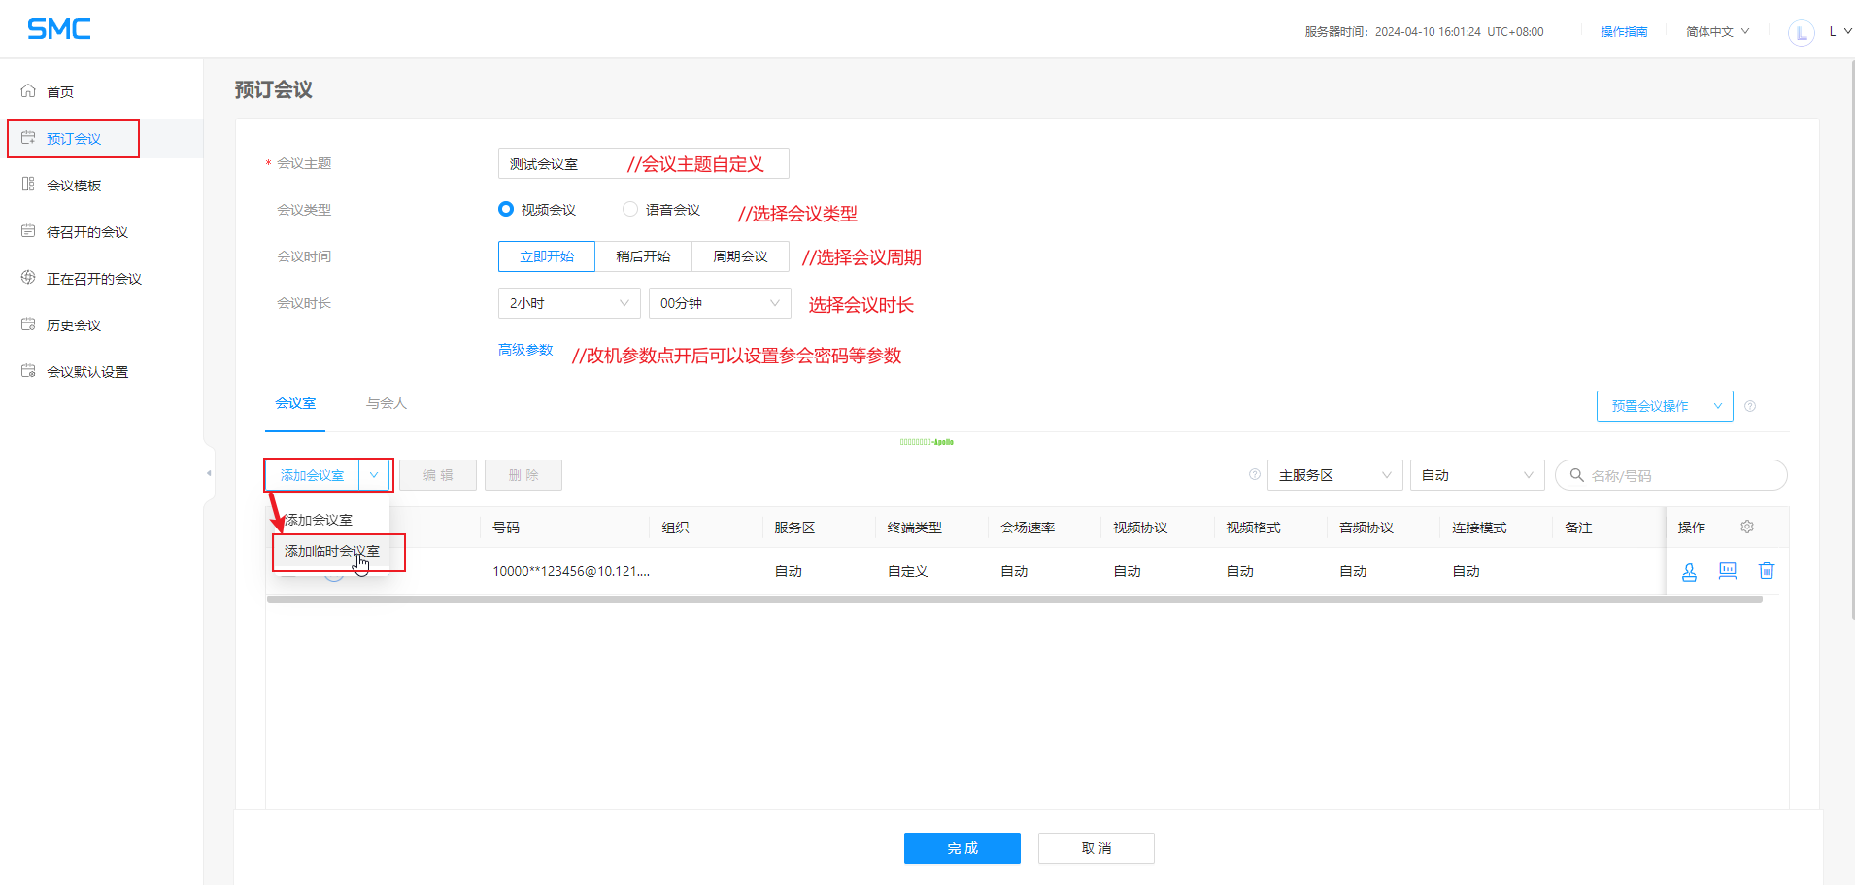This screenshot has height=885, width=1855.
Task: Collapse the left sidebar with arrow handle
Action: tap(209, 473)
